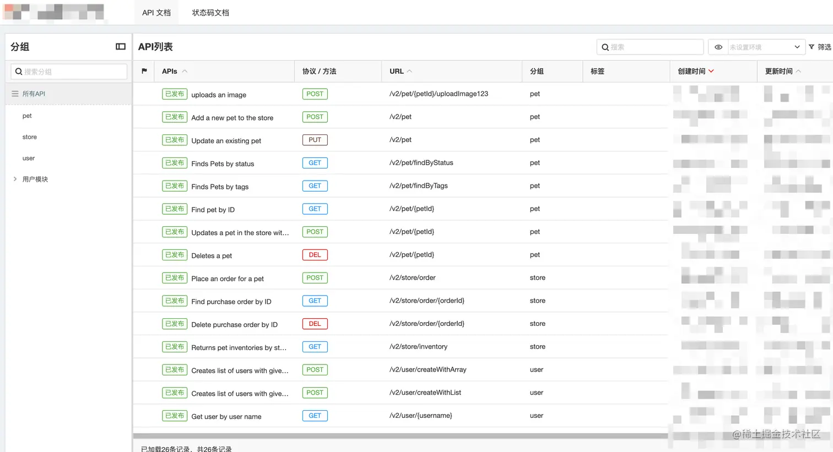Click the /v2/pet/findByTags URL
Viewport: 833px width, 452px height.
(418, 186)
